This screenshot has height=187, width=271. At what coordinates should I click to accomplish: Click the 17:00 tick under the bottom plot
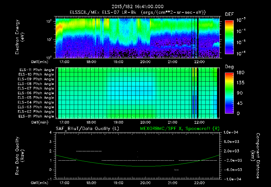[64, 183]
